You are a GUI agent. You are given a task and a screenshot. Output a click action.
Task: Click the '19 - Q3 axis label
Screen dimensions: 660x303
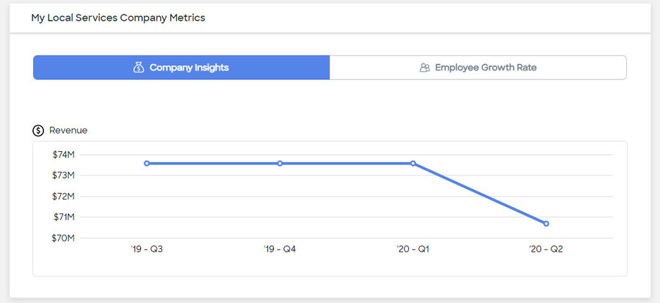[x=147, y=249]
